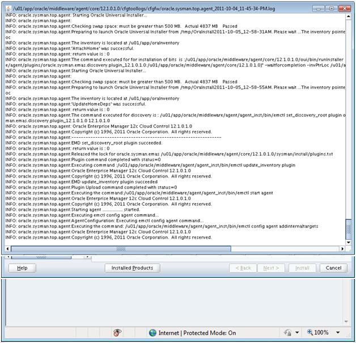Click the Installed Products button
The height and width of the screenshot is (343, 356).
point(132,268)
